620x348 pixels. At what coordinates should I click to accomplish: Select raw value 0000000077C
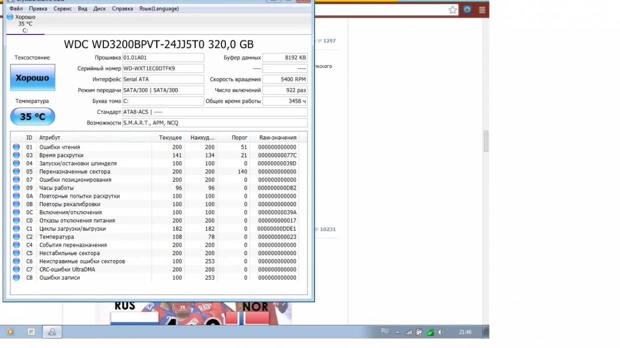[277, 155]
